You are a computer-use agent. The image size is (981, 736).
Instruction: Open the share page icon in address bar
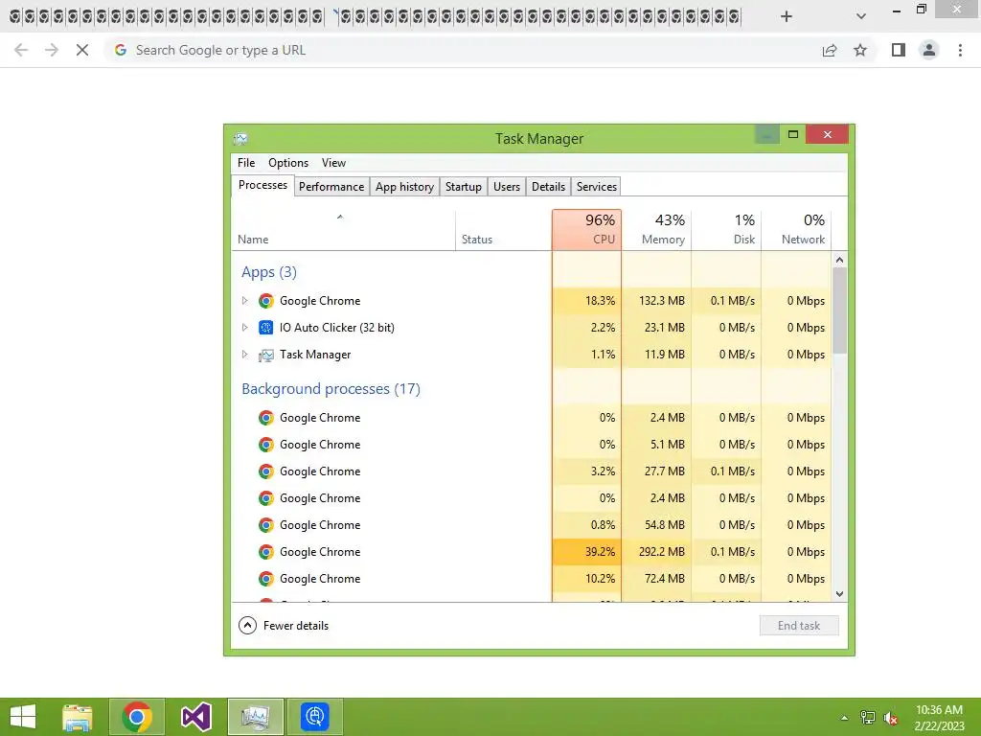[x=830, y=50]
